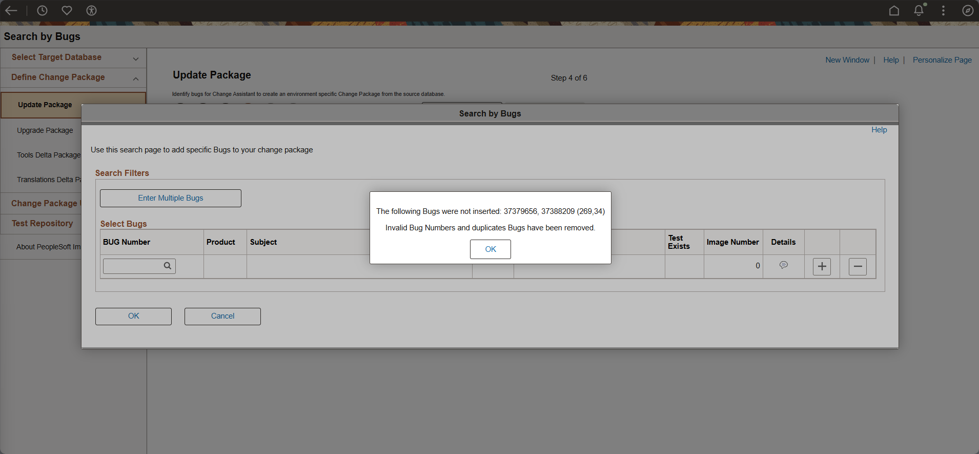Open Test Repository section

(x=43, y=223)
